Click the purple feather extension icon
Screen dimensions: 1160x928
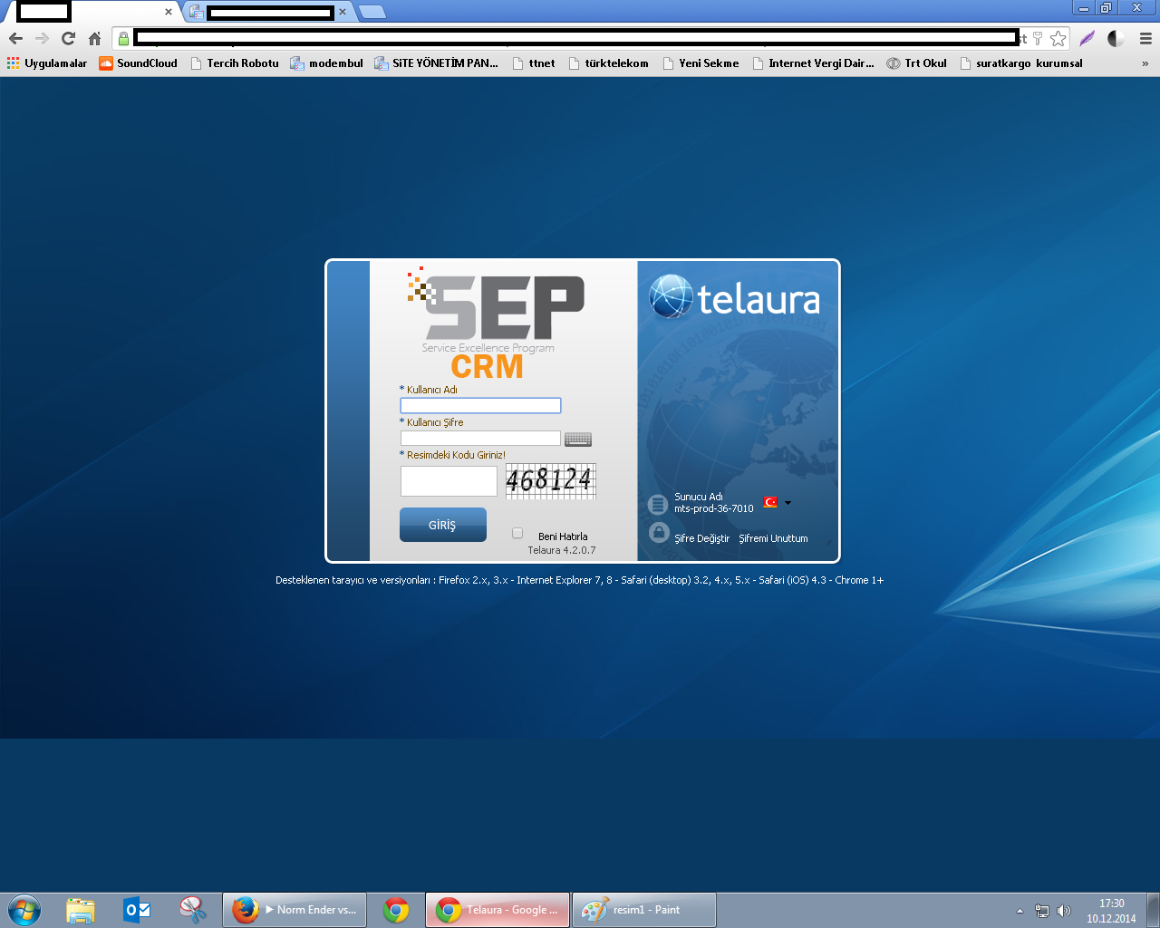pos(1087,38)
